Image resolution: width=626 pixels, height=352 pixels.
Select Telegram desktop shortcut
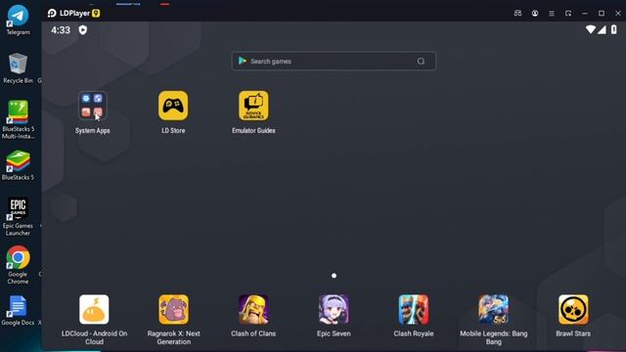point(18,20)
